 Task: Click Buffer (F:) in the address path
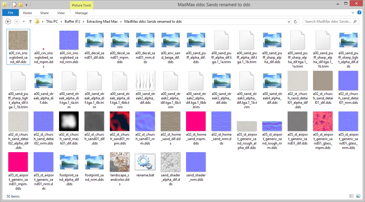coord(72,22)
